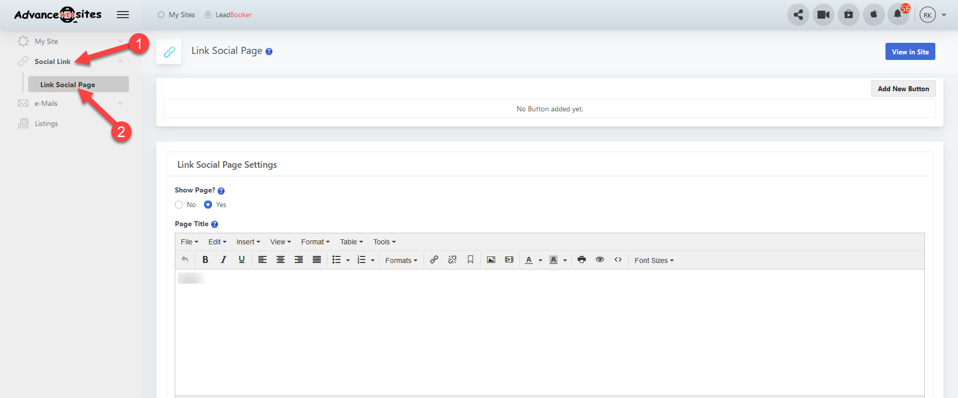Click the Add New Button button
This screenshot has width=958, height=398.
coord(903,89)
